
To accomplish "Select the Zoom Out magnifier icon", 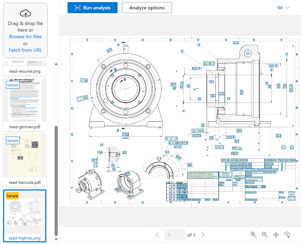I will click(x=264, y=235).
